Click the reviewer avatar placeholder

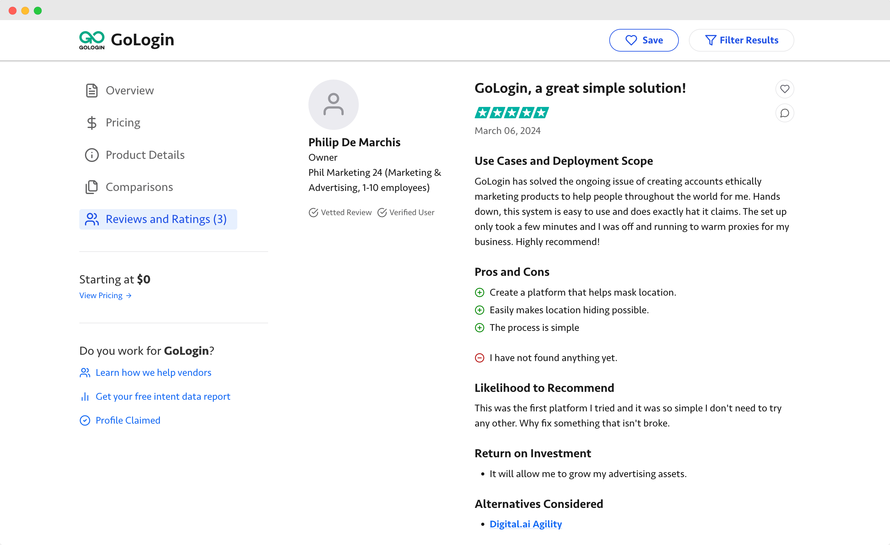tap(333, 105)
